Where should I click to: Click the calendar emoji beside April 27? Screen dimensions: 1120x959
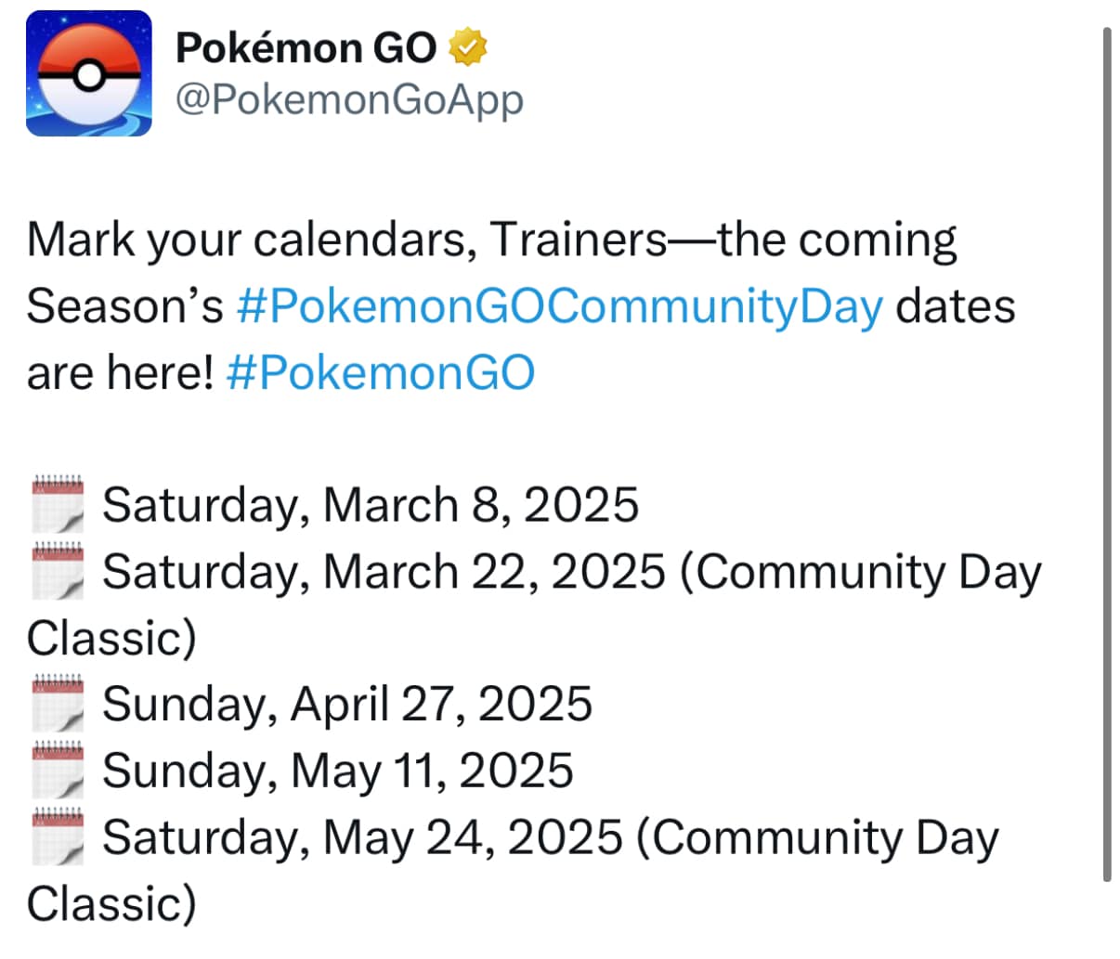point(58,705)
